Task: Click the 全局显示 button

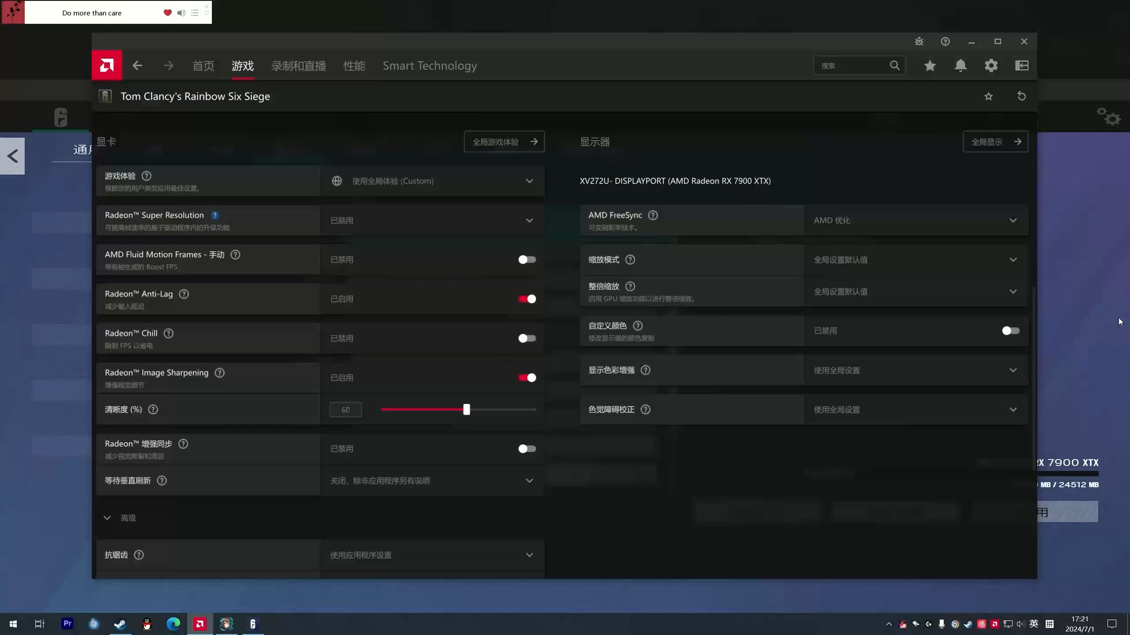Action: [995, 142]
